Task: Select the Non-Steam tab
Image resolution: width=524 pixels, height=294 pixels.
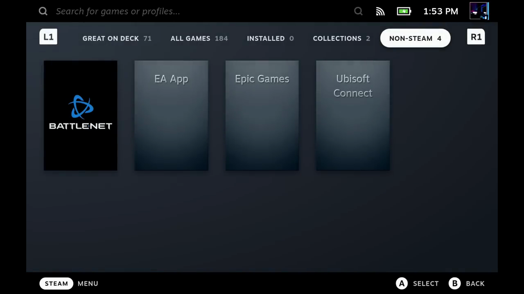Action: (415, 38)
